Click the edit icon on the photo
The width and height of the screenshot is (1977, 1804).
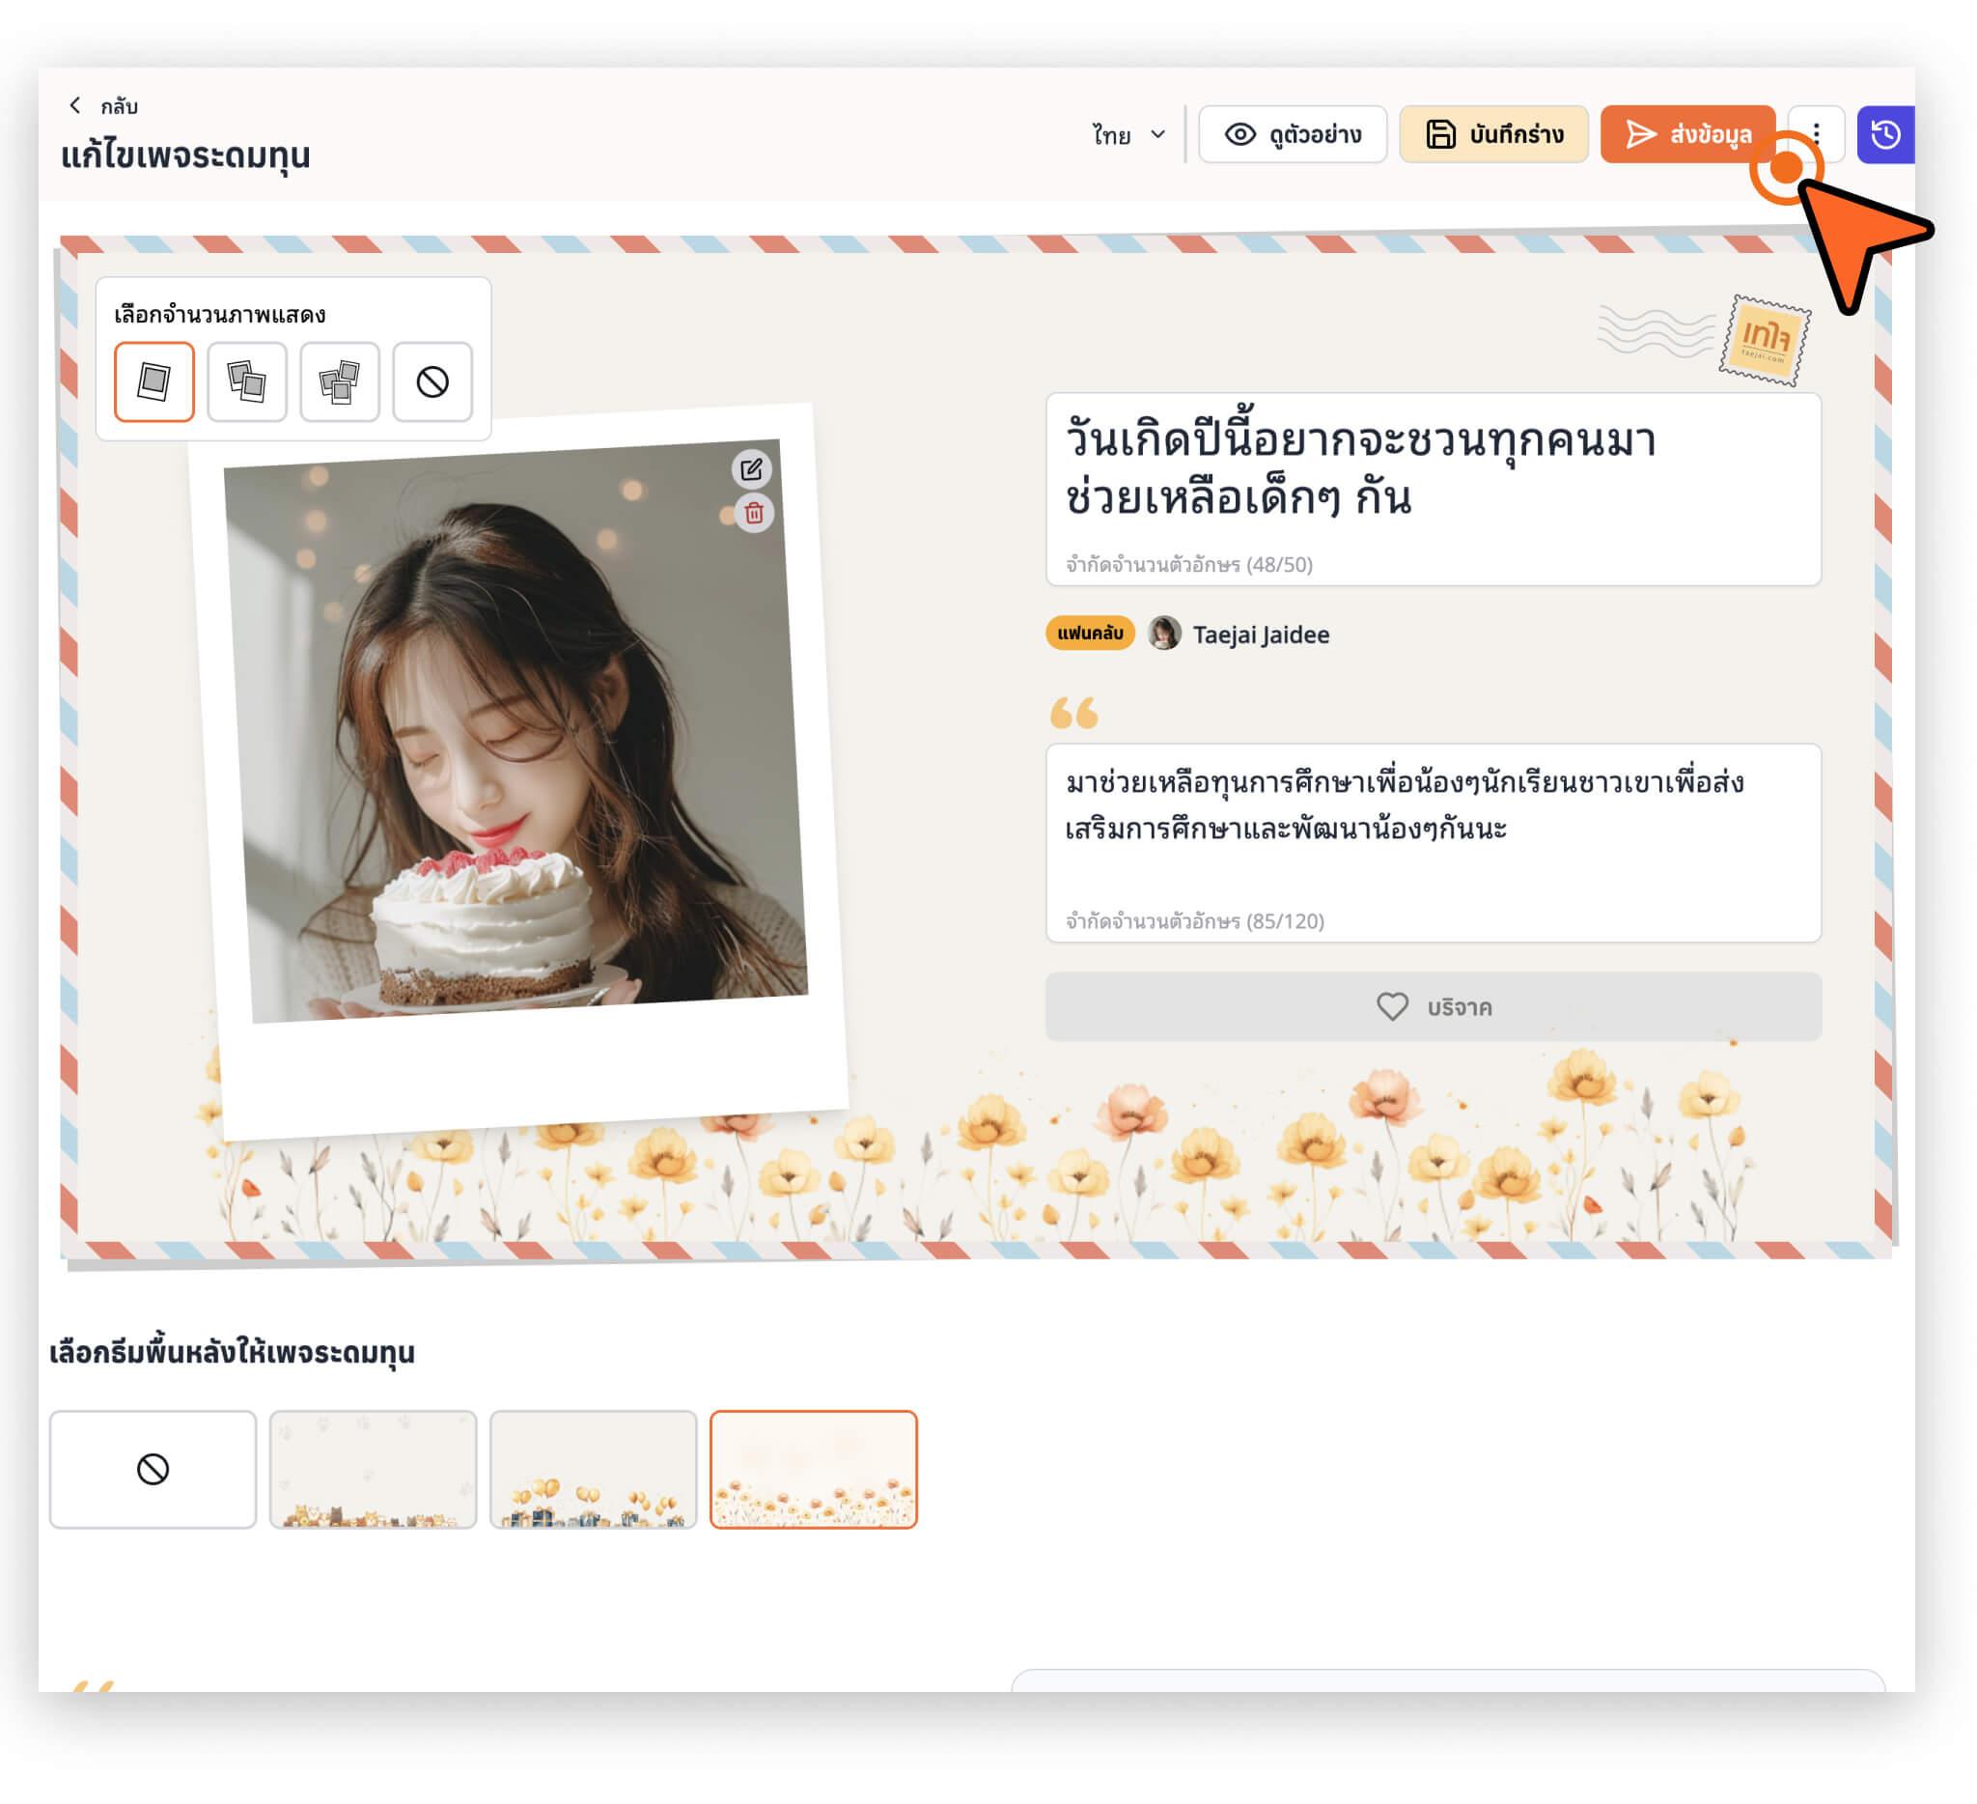click(x=751, y=470)
